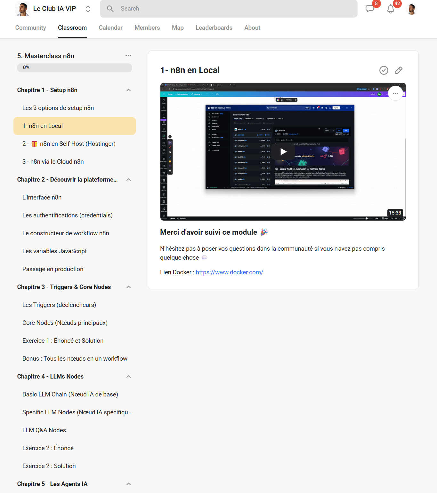Select the Classroom tab

[72, 28]
